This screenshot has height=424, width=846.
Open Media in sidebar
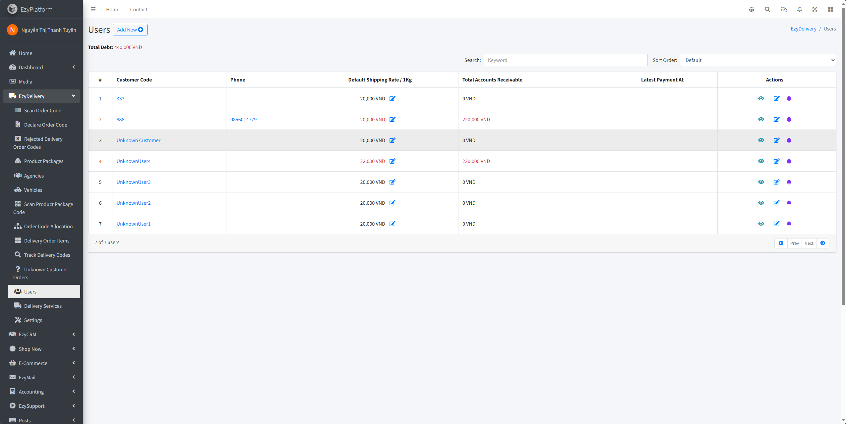pyautogui.click(x=41, y=81)
